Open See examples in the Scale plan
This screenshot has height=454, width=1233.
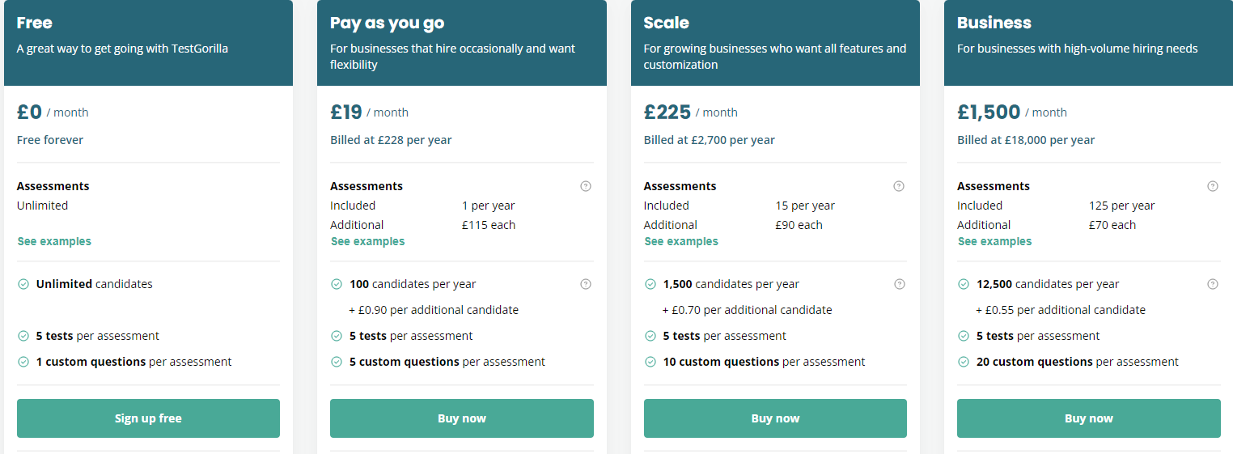point(681,241)
